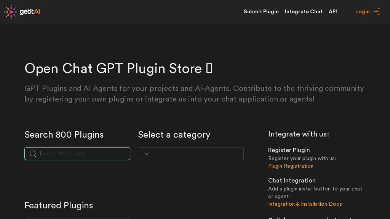Open the API nav item
The height and width of the screenshot is (219, 390).
point(332,12)
